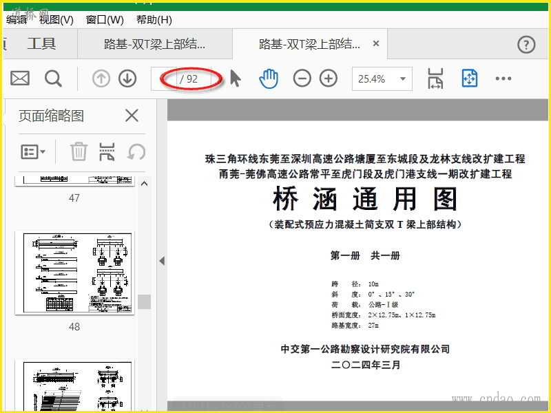Rotate page icon in thumbnails panel
The image size is (551, 413).
136,151
